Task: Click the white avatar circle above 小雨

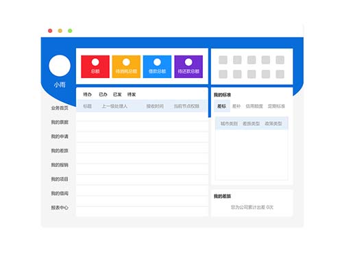Action: pyautogui.click(x=60, y=66)
